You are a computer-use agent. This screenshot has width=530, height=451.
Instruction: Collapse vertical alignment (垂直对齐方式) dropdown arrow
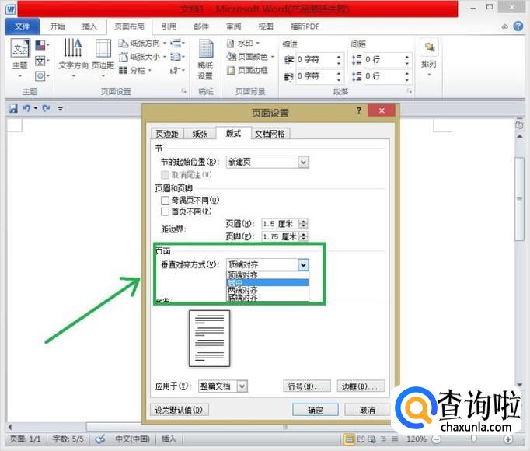304,264
